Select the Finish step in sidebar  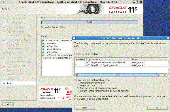[x=10, y=88]
